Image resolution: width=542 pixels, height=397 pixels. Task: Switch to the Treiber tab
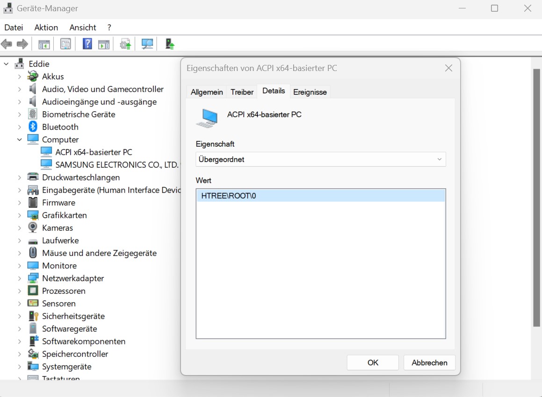click(x=242, y=92)
